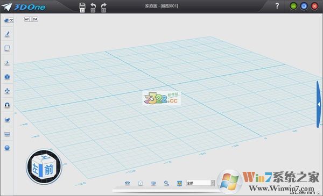Open the measure distance ruler tool
This screenshot has width=323, height=196.
(x=7, y=134)
